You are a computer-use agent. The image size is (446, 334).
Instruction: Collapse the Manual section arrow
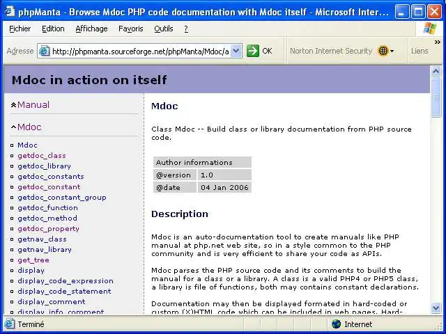[x=13, y=105]
